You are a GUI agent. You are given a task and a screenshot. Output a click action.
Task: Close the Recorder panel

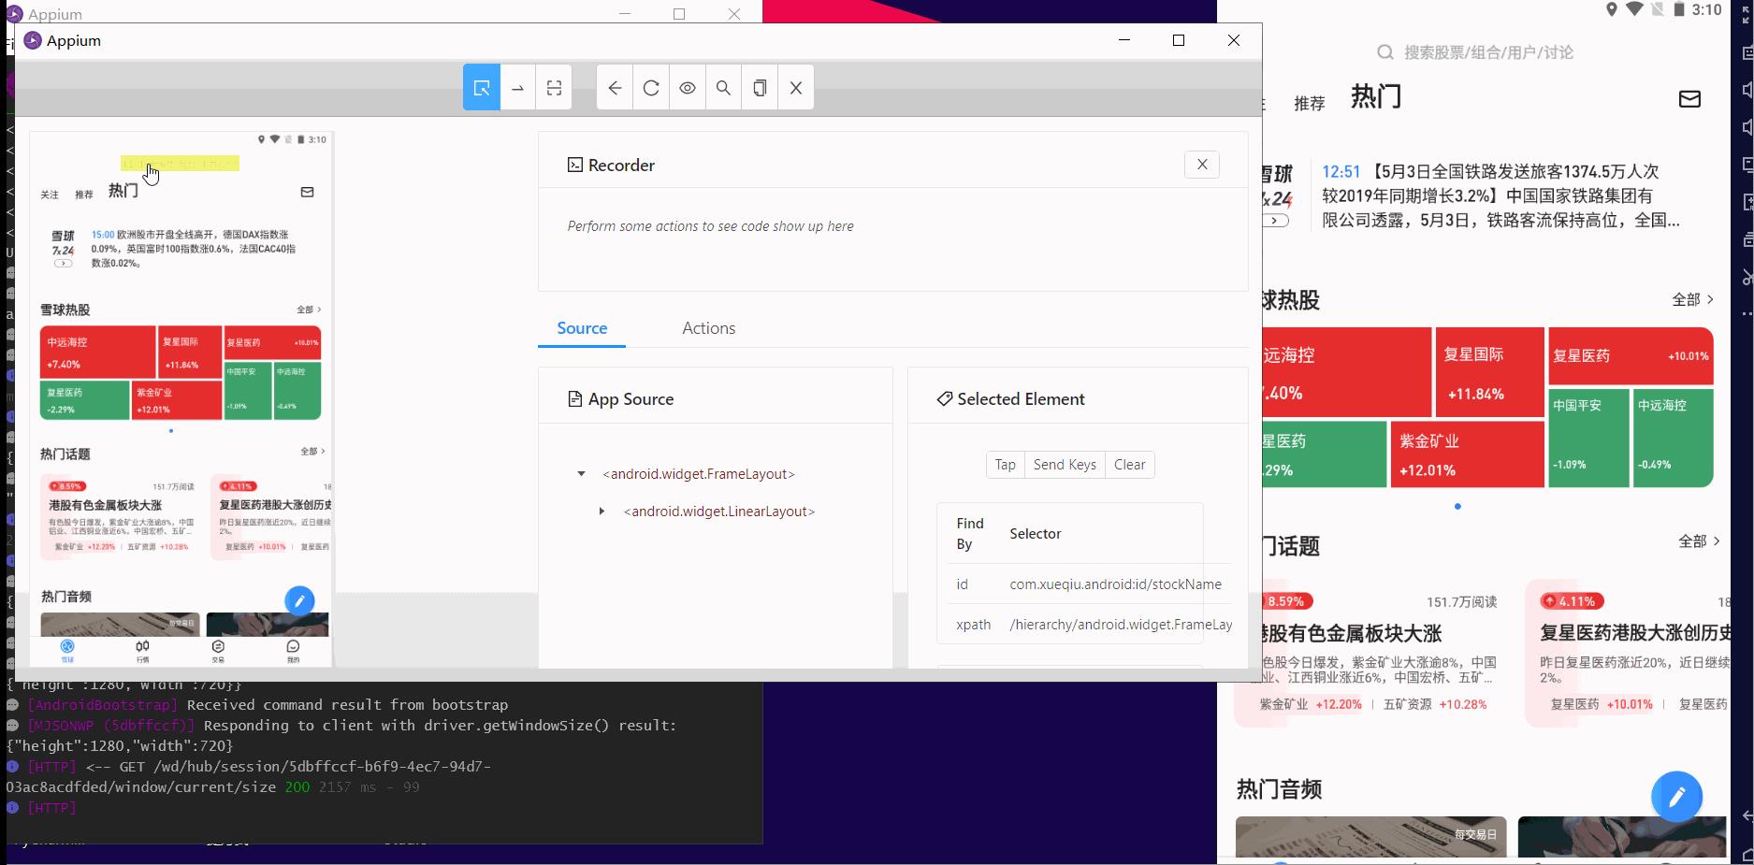click(1202, 165)
